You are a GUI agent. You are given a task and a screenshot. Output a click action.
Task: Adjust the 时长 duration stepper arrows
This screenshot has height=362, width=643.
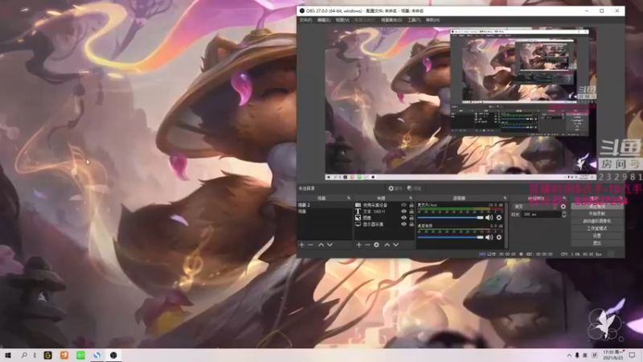(x=564, y=214)
